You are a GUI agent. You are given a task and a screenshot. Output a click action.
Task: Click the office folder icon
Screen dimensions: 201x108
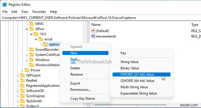tap(32, 29)
